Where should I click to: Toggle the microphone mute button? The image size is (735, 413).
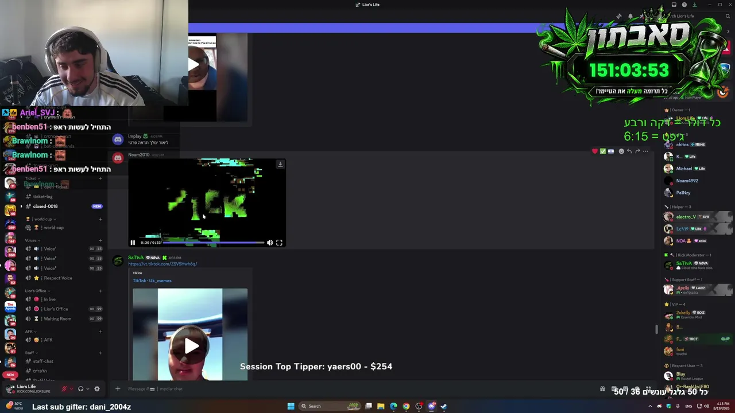(64, 389)
